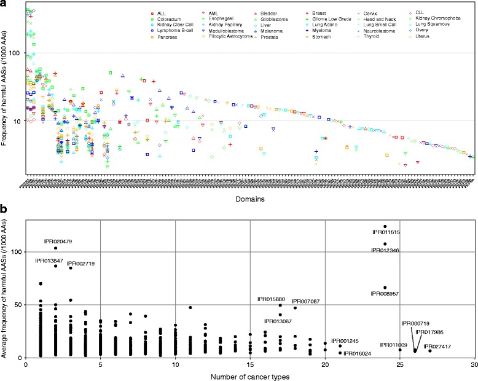
Task: Select the IPR008957 annotation
Action: pos(385,294)
